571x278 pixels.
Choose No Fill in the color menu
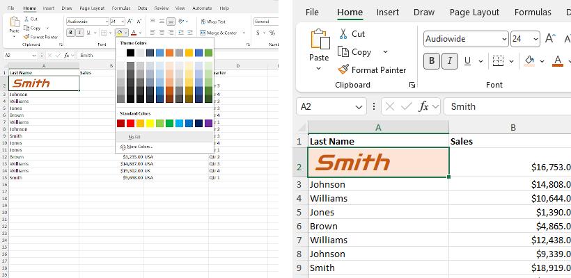pyautogui.click(x=134, y=137)
